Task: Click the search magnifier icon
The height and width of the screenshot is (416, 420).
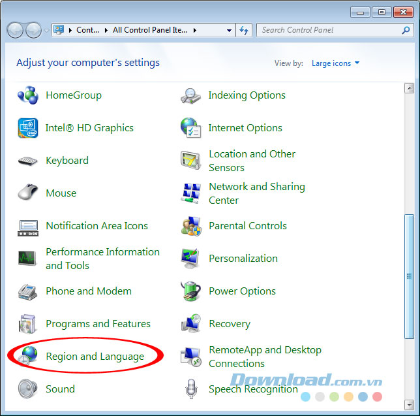Action: (x=406, y=30)
